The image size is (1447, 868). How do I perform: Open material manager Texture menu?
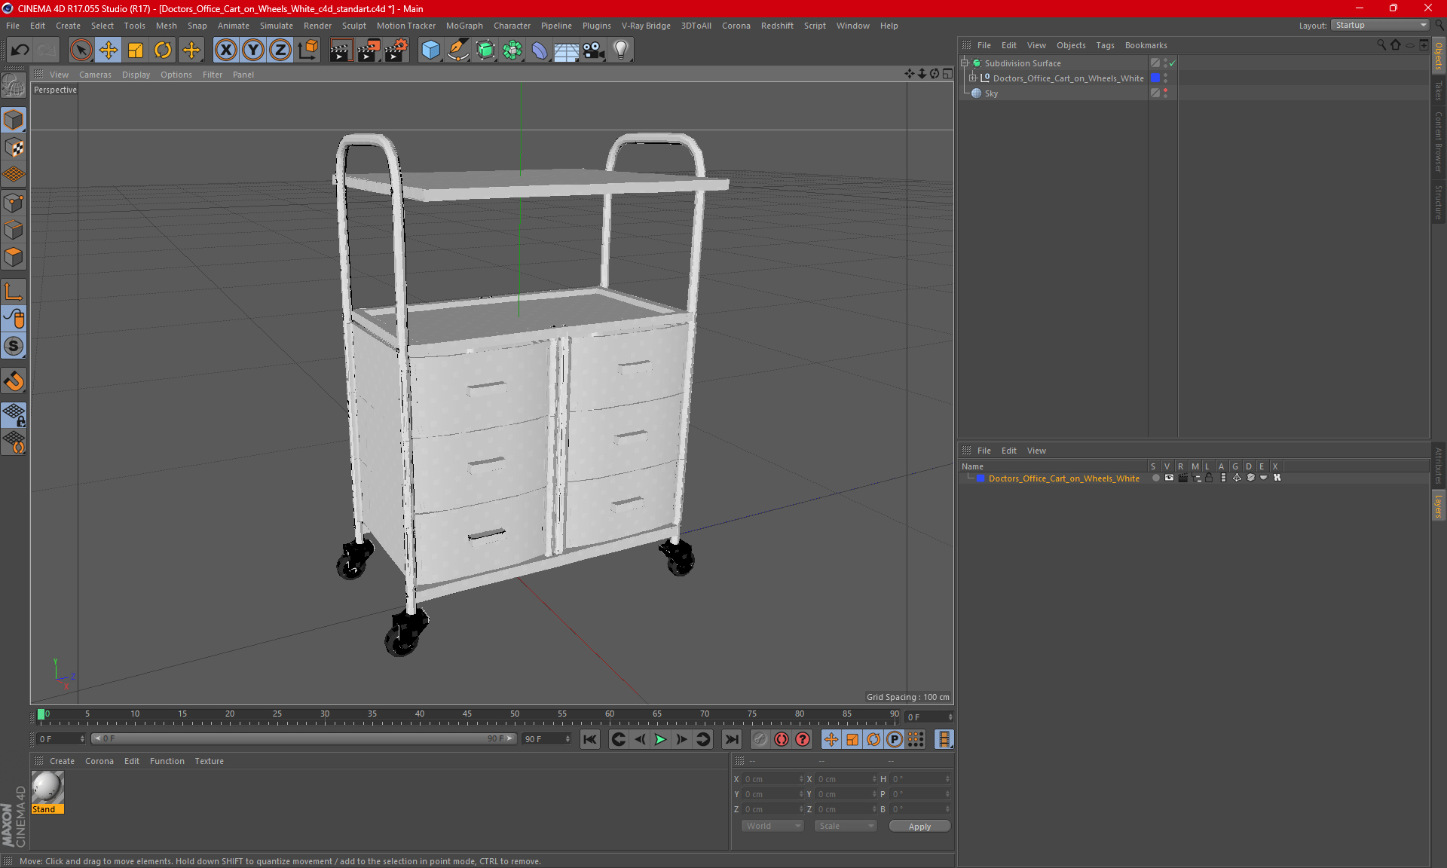pos(209,761)
